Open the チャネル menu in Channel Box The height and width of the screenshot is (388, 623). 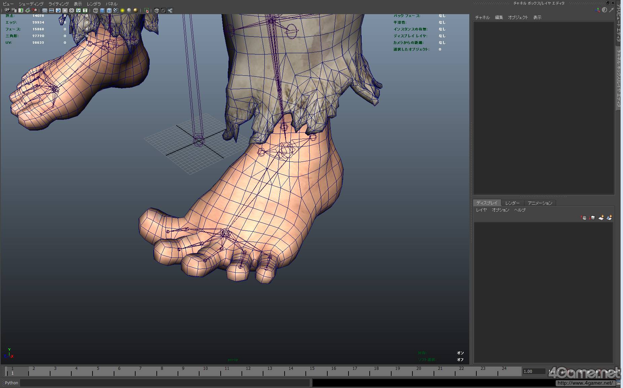click(482, 17)
